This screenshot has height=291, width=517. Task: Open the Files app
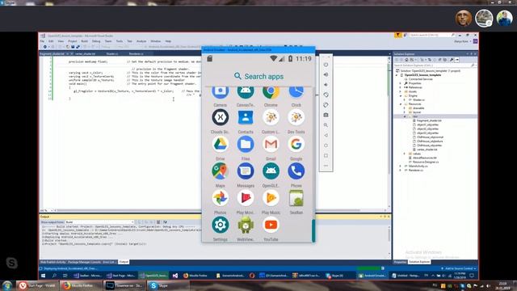coord(246,144)
